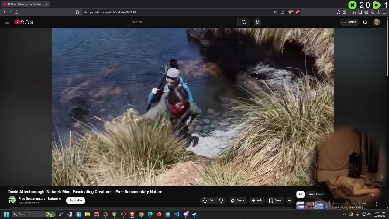
Task: Open the volume control in system tray
Action: [x=369, y=214]
